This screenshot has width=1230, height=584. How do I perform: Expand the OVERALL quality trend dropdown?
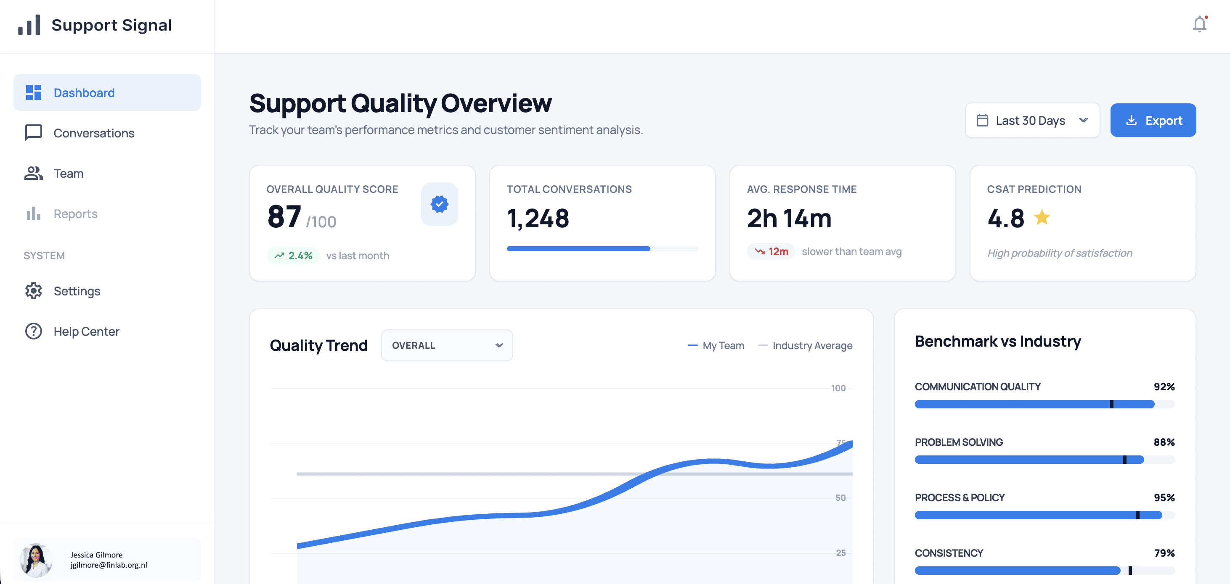pos(446,345)
